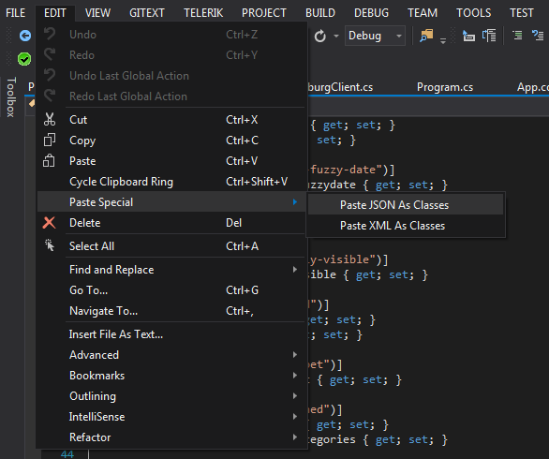Expand the Outlining submenu

pyautogui.click(x=171, y=396)
